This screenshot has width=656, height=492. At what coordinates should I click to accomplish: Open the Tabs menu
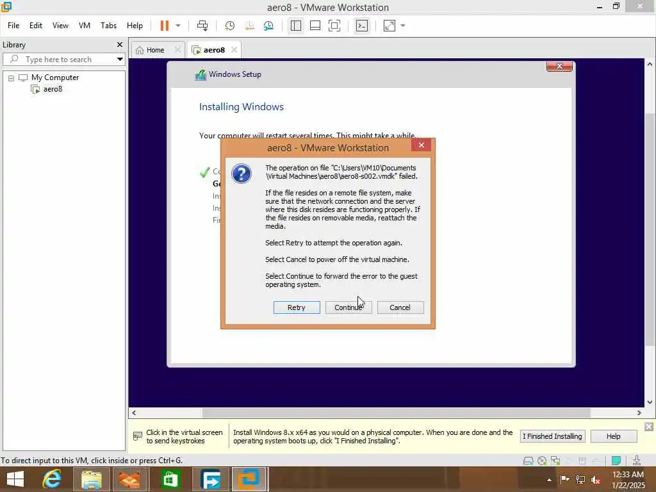(x=108, y=26)
